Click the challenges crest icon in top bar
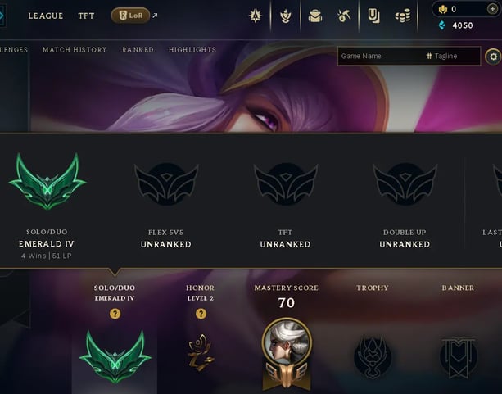Screen dimensions: 502x394 [256, 16]
